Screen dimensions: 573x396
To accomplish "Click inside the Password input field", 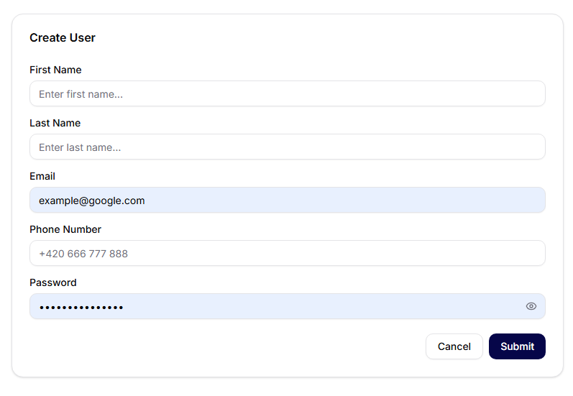I will pos(288,307).
